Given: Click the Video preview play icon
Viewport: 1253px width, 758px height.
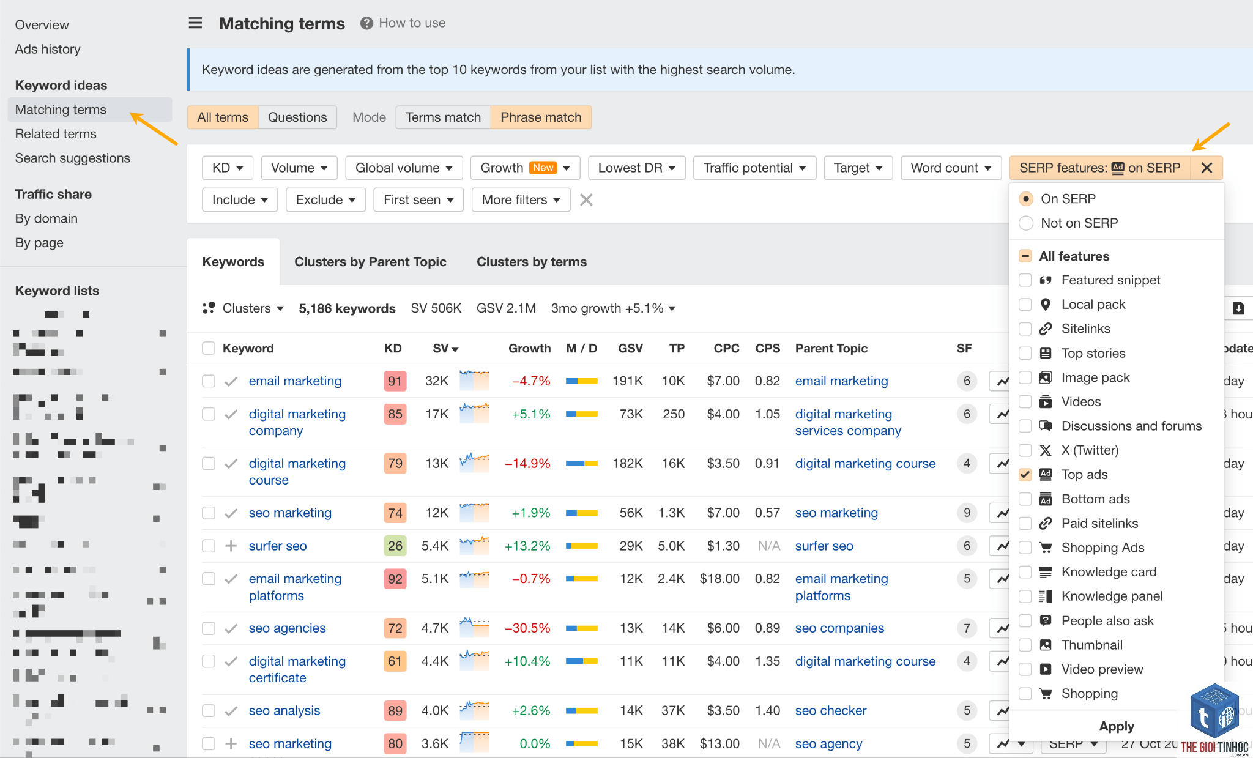Looking at the screenshot, I should coord(1046,669).
